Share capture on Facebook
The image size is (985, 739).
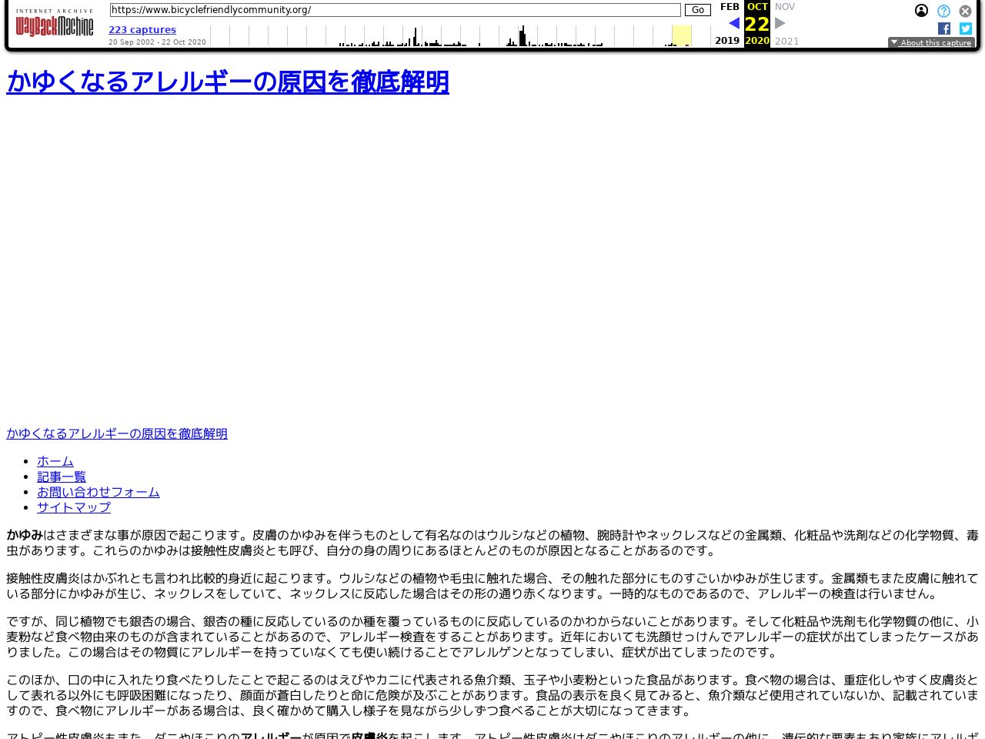944,28
